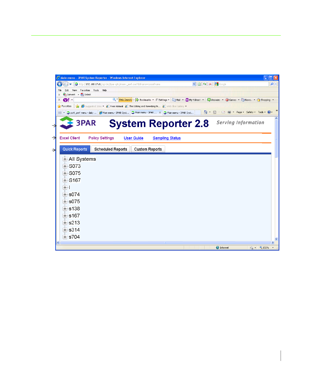Viewport: 312px width, 374px height.
Task: Open the File menu
Action: 60,90
